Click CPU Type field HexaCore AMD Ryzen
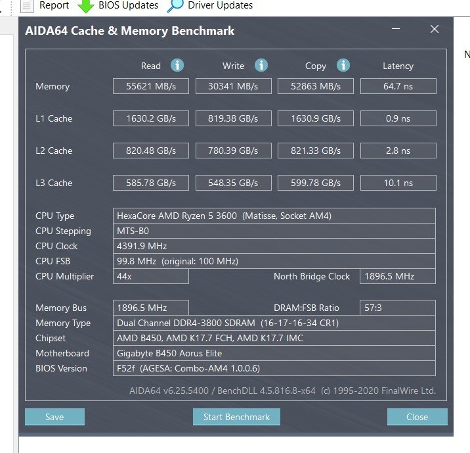Viewport: 470px width, 453px height. tap(274, 216)
